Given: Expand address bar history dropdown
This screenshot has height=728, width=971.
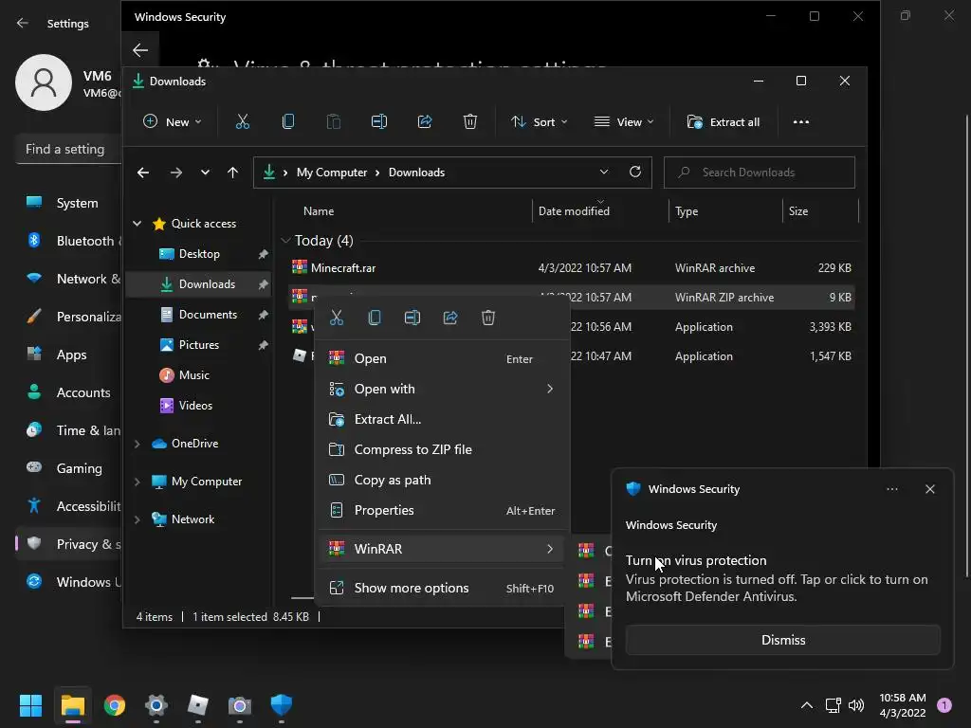Looking at the screenshot, I should 604,173.
